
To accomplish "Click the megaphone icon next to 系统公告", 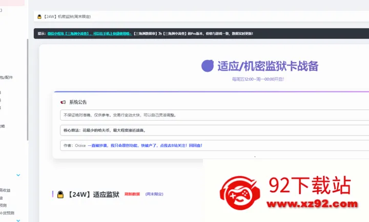I will [63, 102].
